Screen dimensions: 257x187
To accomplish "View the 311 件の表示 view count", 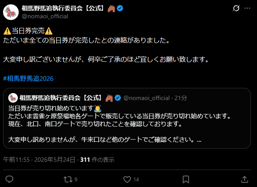I will click(x=97, y=160).
